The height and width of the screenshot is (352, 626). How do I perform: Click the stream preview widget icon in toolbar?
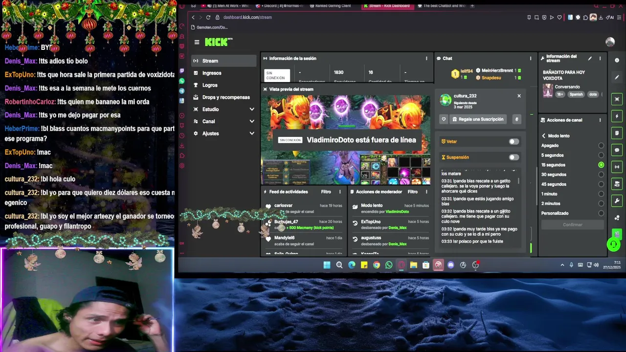point(617,99)
